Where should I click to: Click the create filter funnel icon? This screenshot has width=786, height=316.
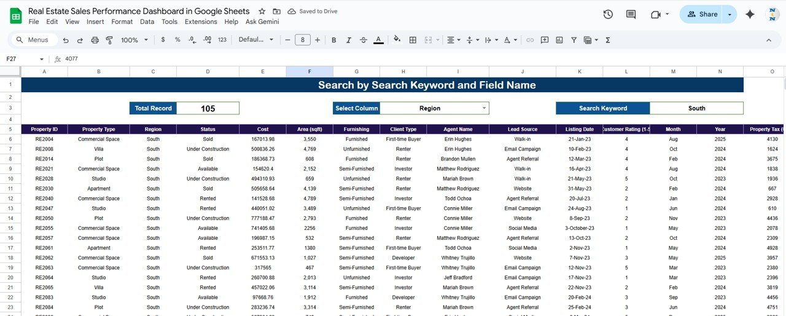click(574, 40)
